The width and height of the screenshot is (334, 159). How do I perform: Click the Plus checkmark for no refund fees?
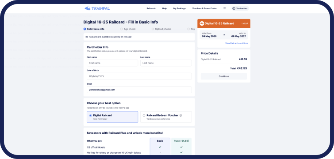point(181,152)
